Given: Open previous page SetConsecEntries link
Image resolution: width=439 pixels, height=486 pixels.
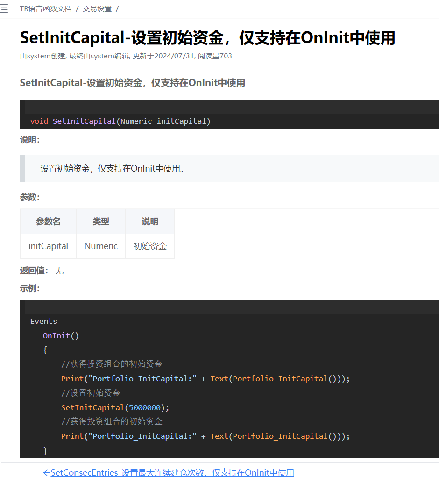Looking at the screenshot, I should (x=172, y=473).
